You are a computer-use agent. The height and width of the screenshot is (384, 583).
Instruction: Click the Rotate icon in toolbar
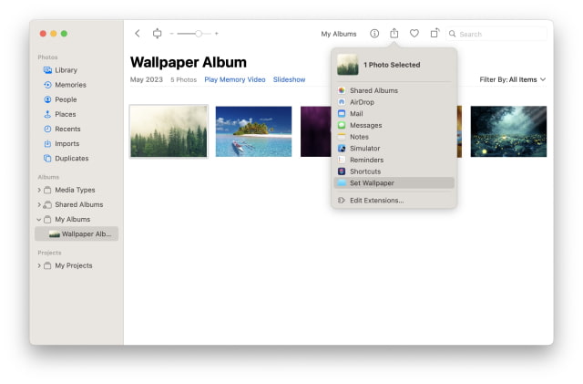pyautogui.click(x=435, y=34)
